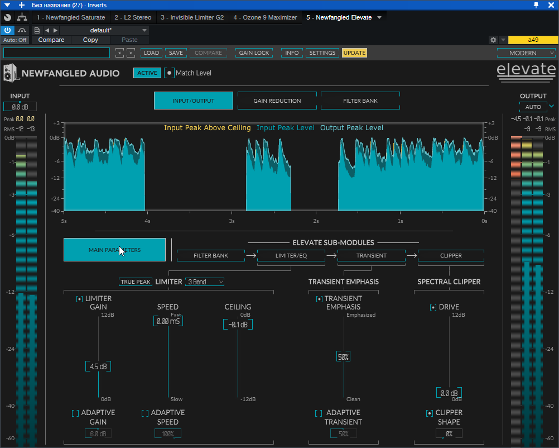
Task: Select the INPUT/OUTPUT display tab
Action: click(194, 101)
